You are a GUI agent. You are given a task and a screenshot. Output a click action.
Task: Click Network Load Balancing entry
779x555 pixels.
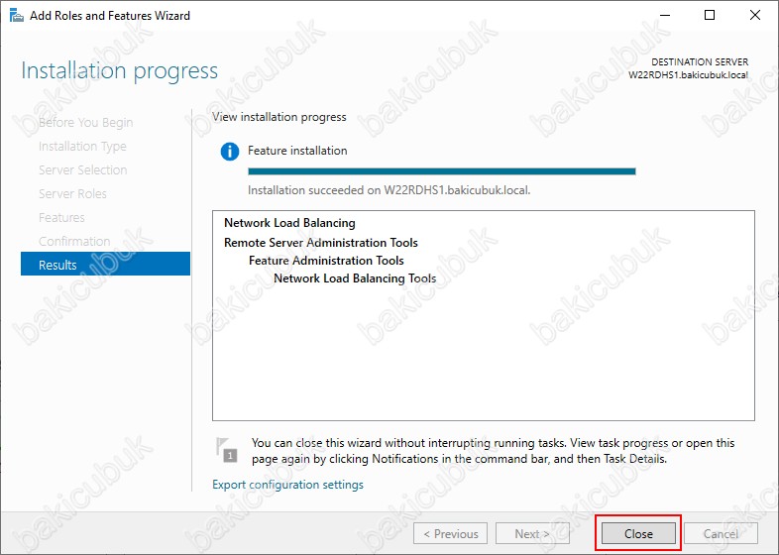click(289, 223)
